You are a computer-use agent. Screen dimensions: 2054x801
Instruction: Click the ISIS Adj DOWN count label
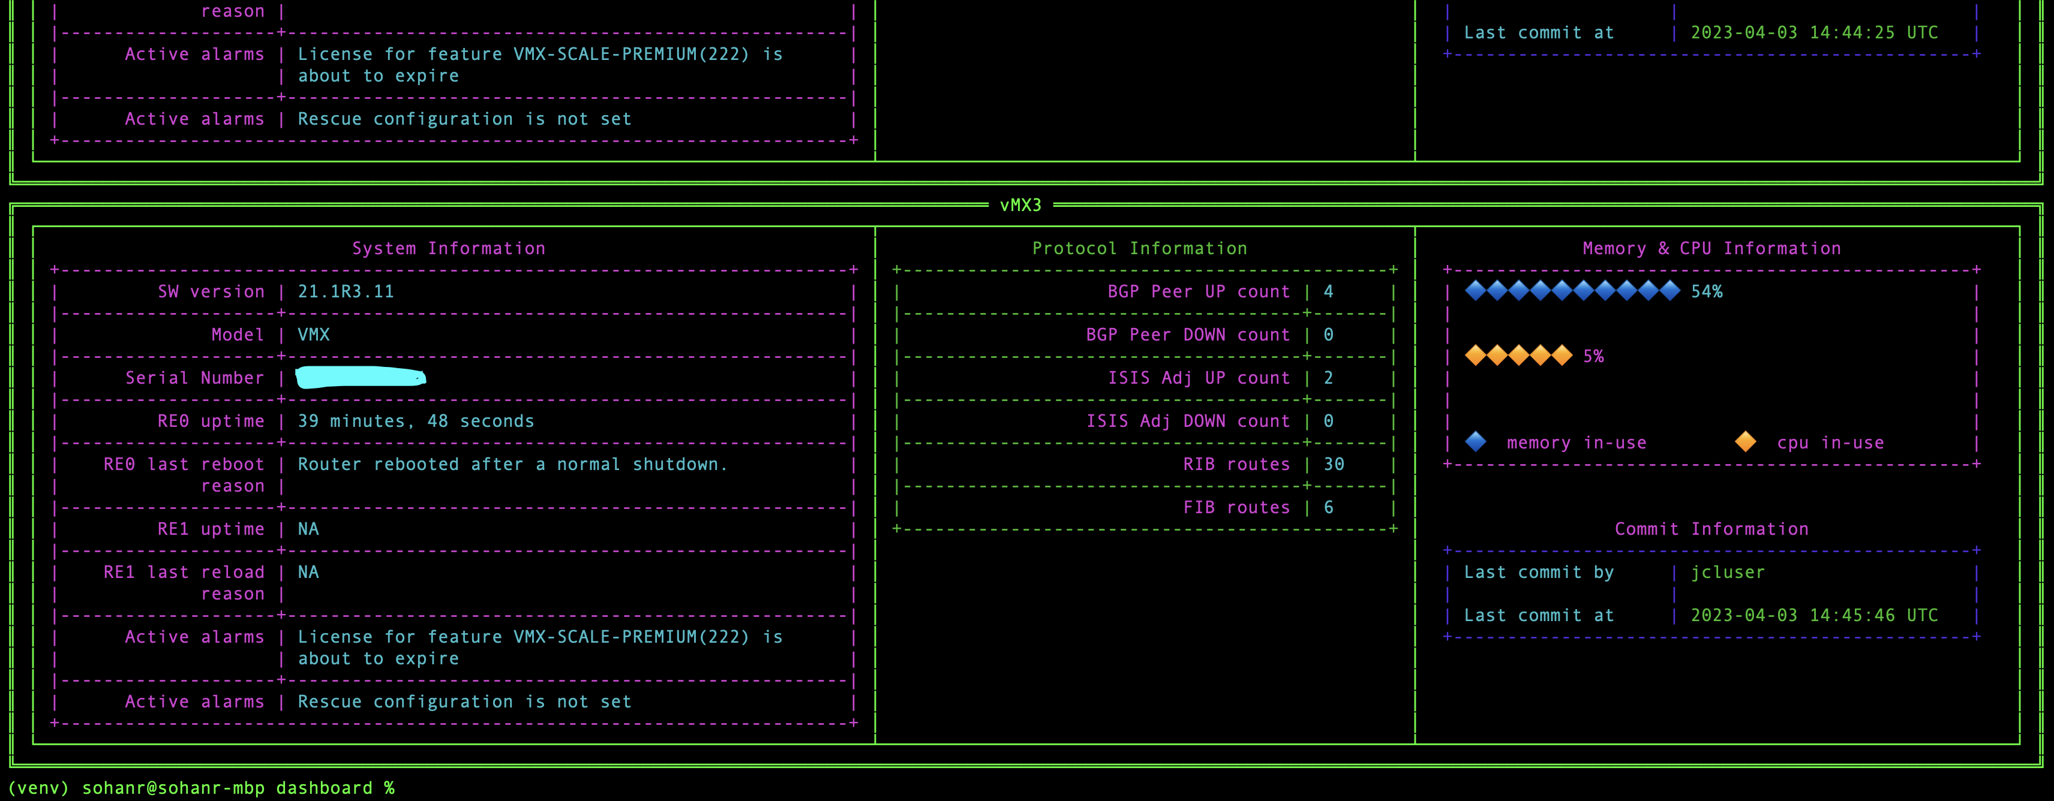point(1188,421)
